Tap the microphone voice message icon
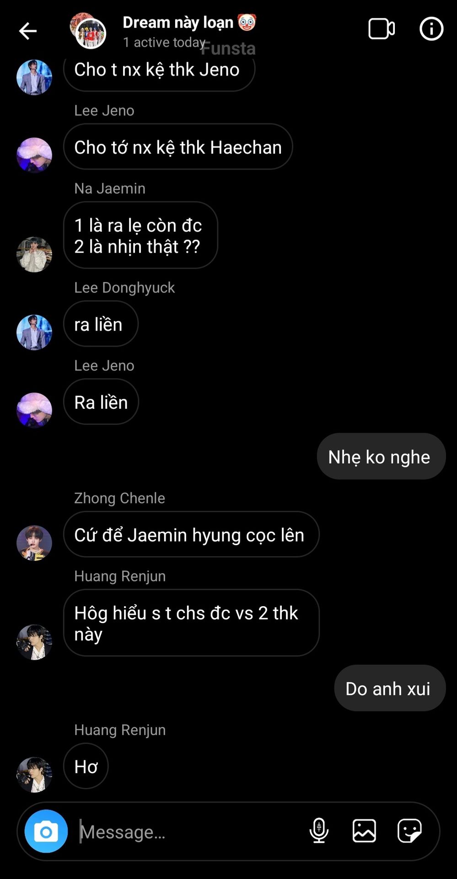Viewport: 457px width, 879px height. [x=319, y=830]
